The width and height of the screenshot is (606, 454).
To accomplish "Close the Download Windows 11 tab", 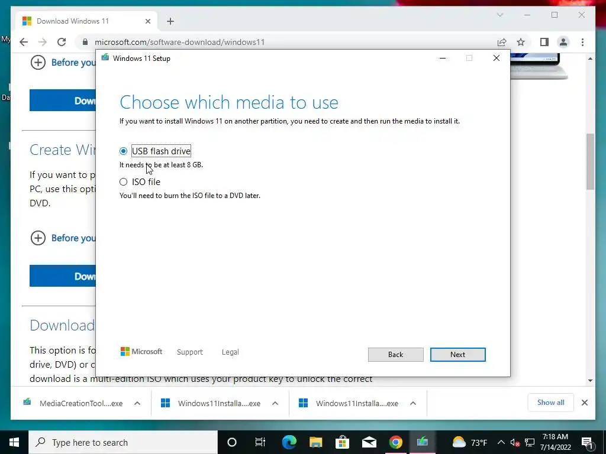I will pos(147,21).
